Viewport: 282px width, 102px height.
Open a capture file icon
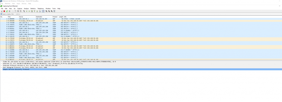tap(13, 11)
